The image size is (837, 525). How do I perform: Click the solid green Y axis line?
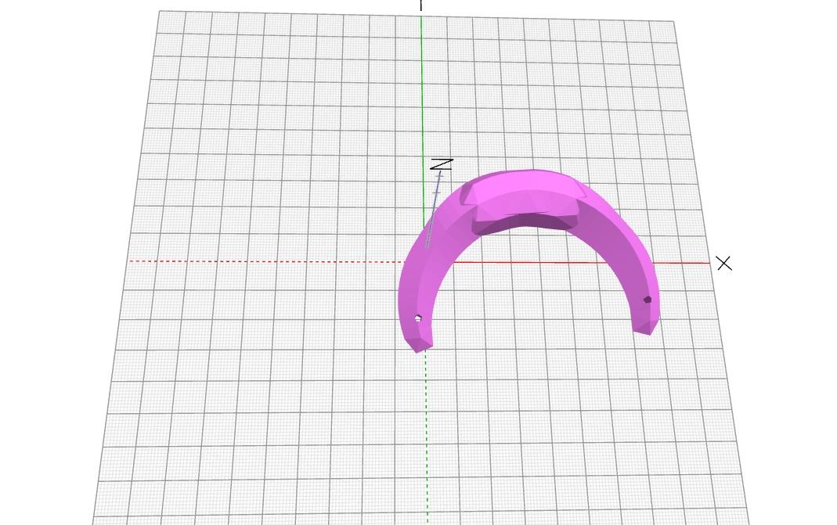(420, 94)
